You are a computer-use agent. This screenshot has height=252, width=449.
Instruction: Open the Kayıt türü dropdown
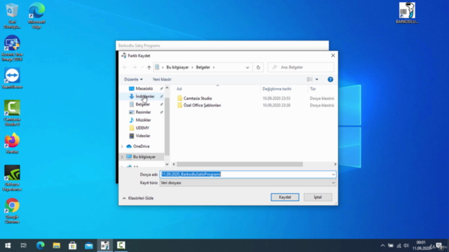[x=248, y=183]
